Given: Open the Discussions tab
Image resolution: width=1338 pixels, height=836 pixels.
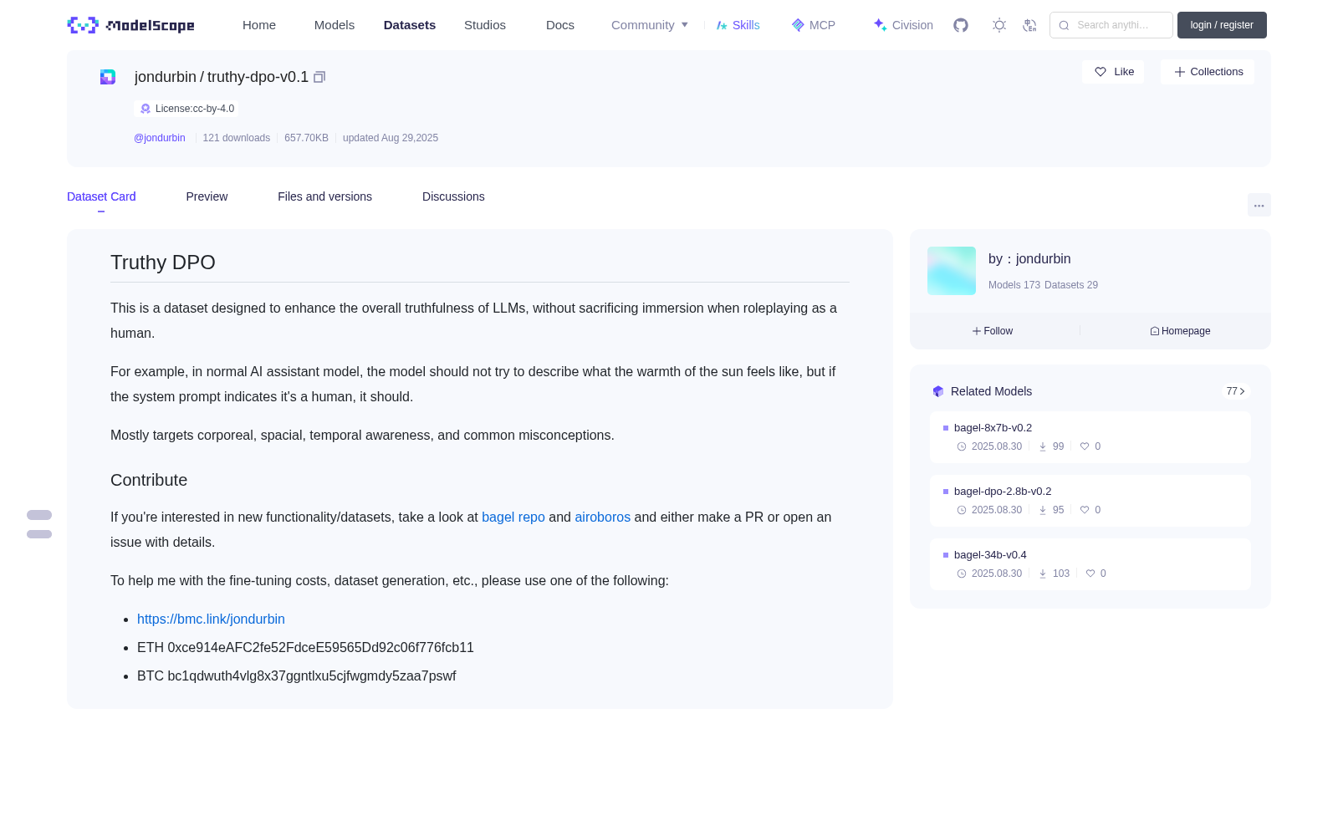Looking at the screenshot, I should (453, 196).
